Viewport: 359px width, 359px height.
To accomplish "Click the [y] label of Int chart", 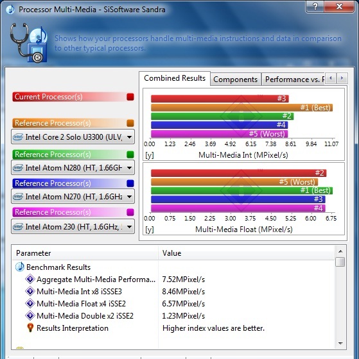I will (150, 155).
